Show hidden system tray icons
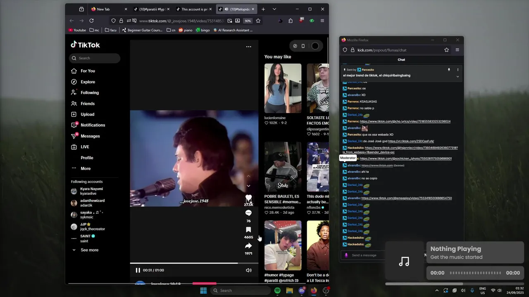 point(437,290)
